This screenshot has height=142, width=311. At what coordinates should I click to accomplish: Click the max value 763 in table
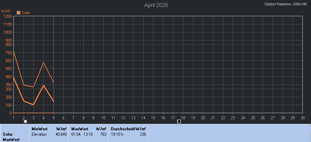(103, 134)
